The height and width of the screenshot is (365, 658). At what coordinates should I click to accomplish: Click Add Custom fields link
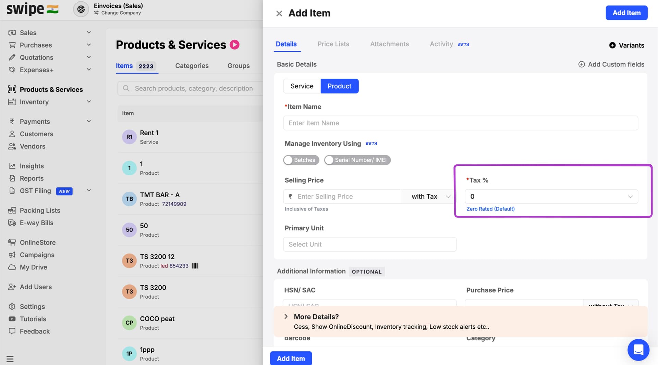(x=611, y=64)
